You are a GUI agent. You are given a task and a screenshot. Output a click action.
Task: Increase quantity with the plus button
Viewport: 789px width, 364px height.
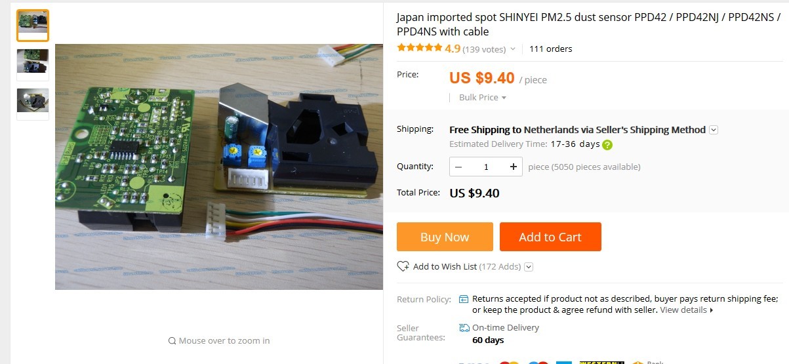tap(514, 167)
